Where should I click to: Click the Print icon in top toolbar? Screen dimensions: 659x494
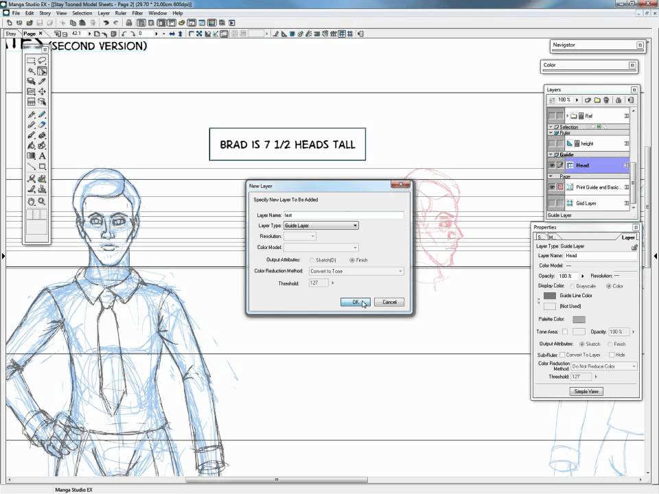tap(130, 23)
